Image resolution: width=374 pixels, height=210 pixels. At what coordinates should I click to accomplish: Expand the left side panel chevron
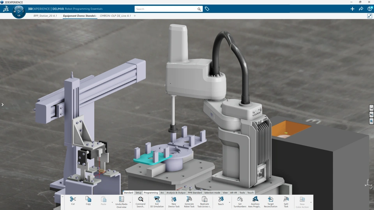(x=2, y=105)
